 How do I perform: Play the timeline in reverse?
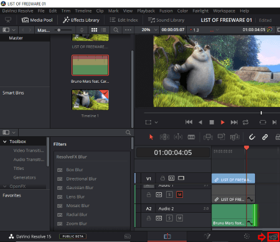(x=200, y=123)
